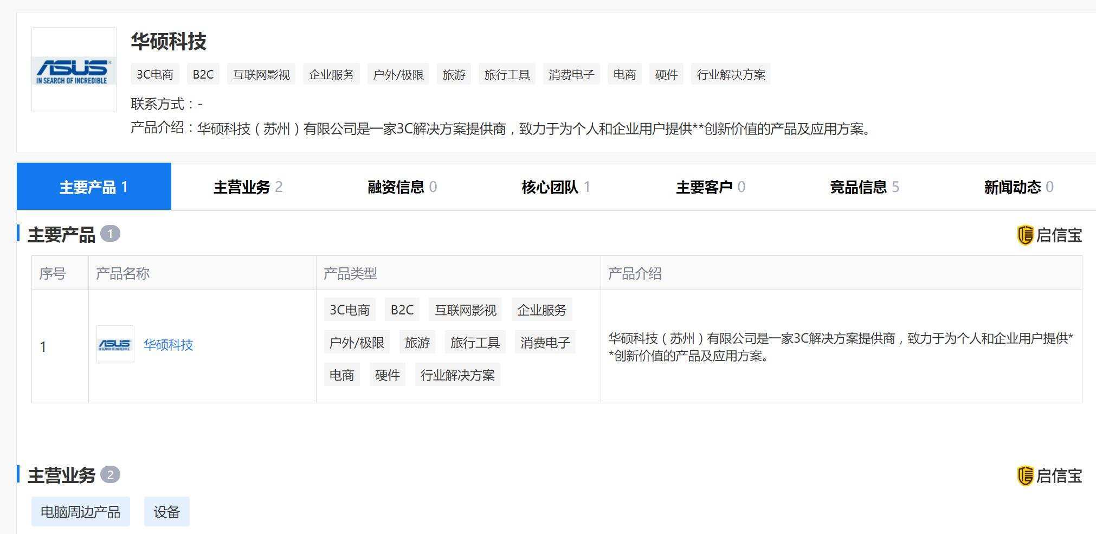This screenshot has width=1096, height=534.
Task: Click row number 1 cell
Action: click(x=60, y=346)
